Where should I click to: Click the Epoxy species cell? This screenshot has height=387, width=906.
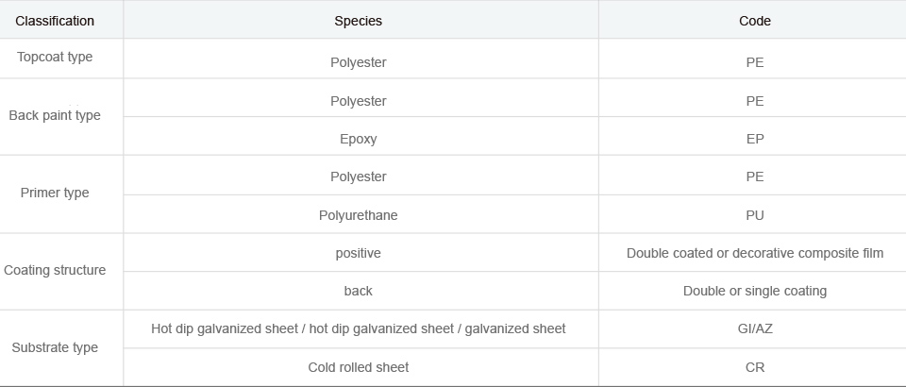pos(359,139)
